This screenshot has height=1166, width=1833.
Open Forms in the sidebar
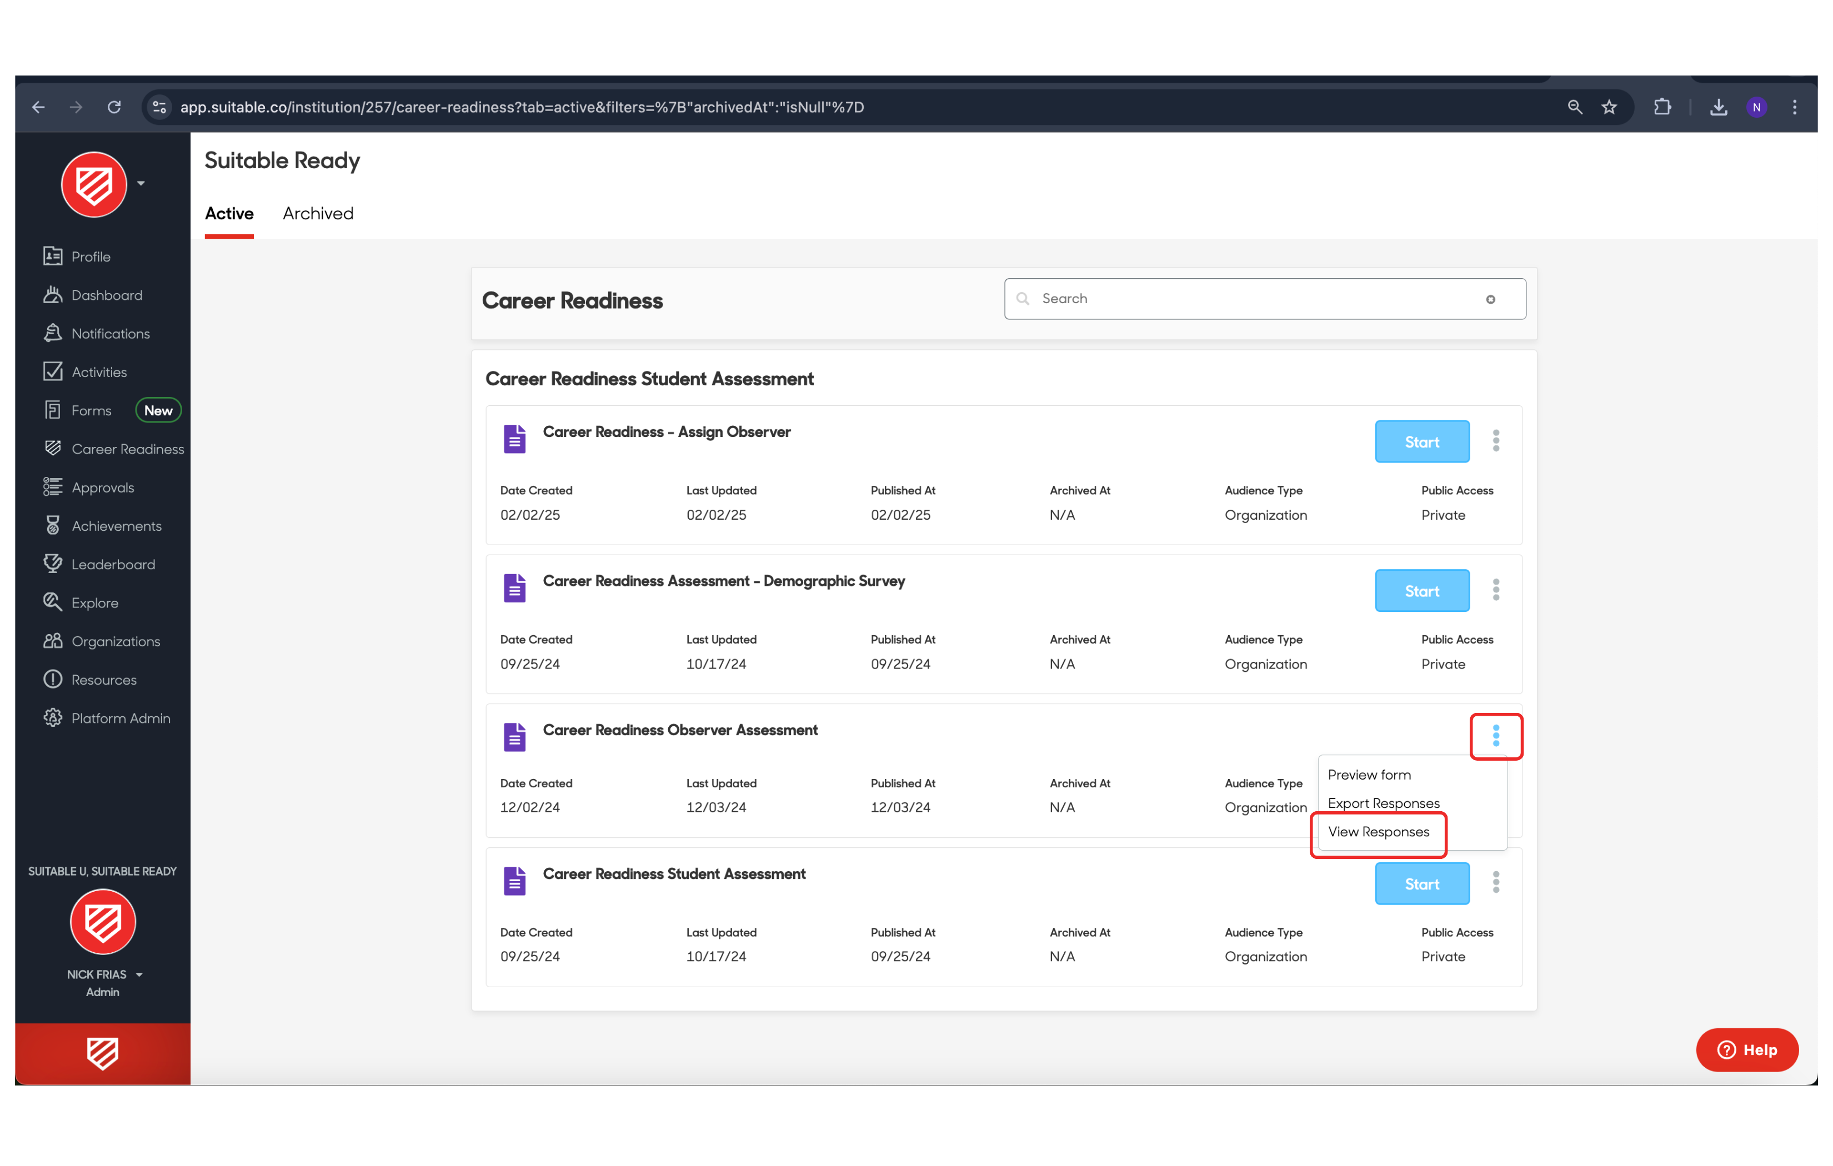click(78, 410)
